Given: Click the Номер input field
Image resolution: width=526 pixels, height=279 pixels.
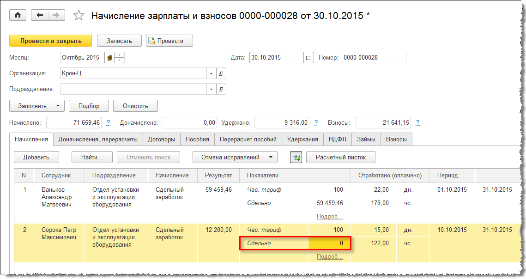Looking at the screenshot, I should 374,58.
